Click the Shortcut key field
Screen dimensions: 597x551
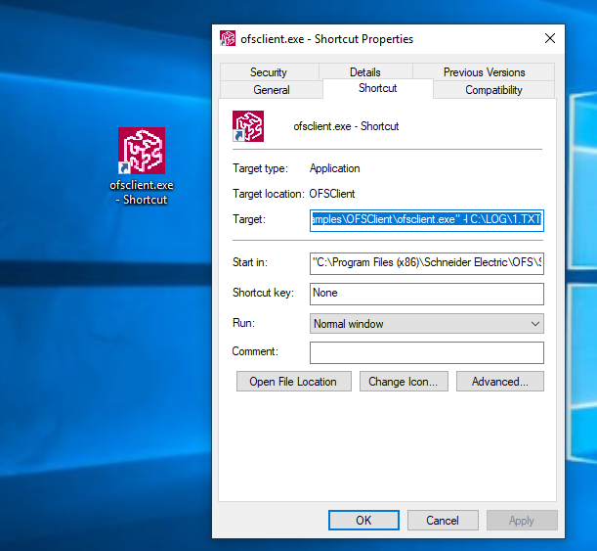tap(426, 294)
